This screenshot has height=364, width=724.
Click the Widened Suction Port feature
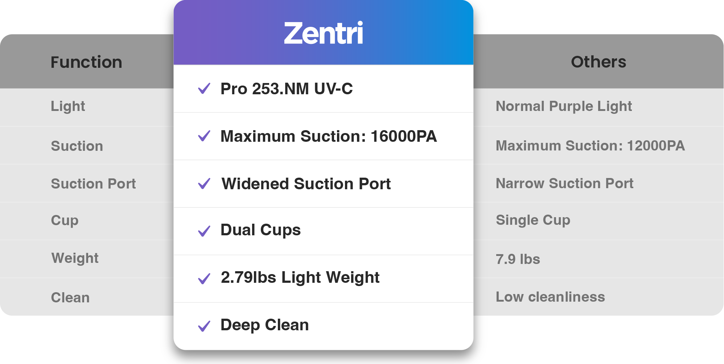(306, 184)
